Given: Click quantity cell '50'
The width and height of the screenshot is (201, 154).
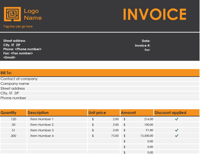Looking at the screenshot, I should click(14, 125).
